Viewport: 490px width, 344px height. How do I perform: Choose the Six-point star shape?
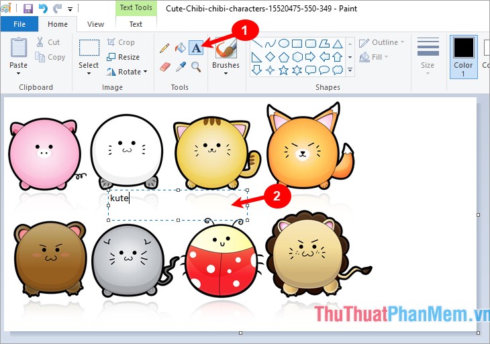point(297,70)
